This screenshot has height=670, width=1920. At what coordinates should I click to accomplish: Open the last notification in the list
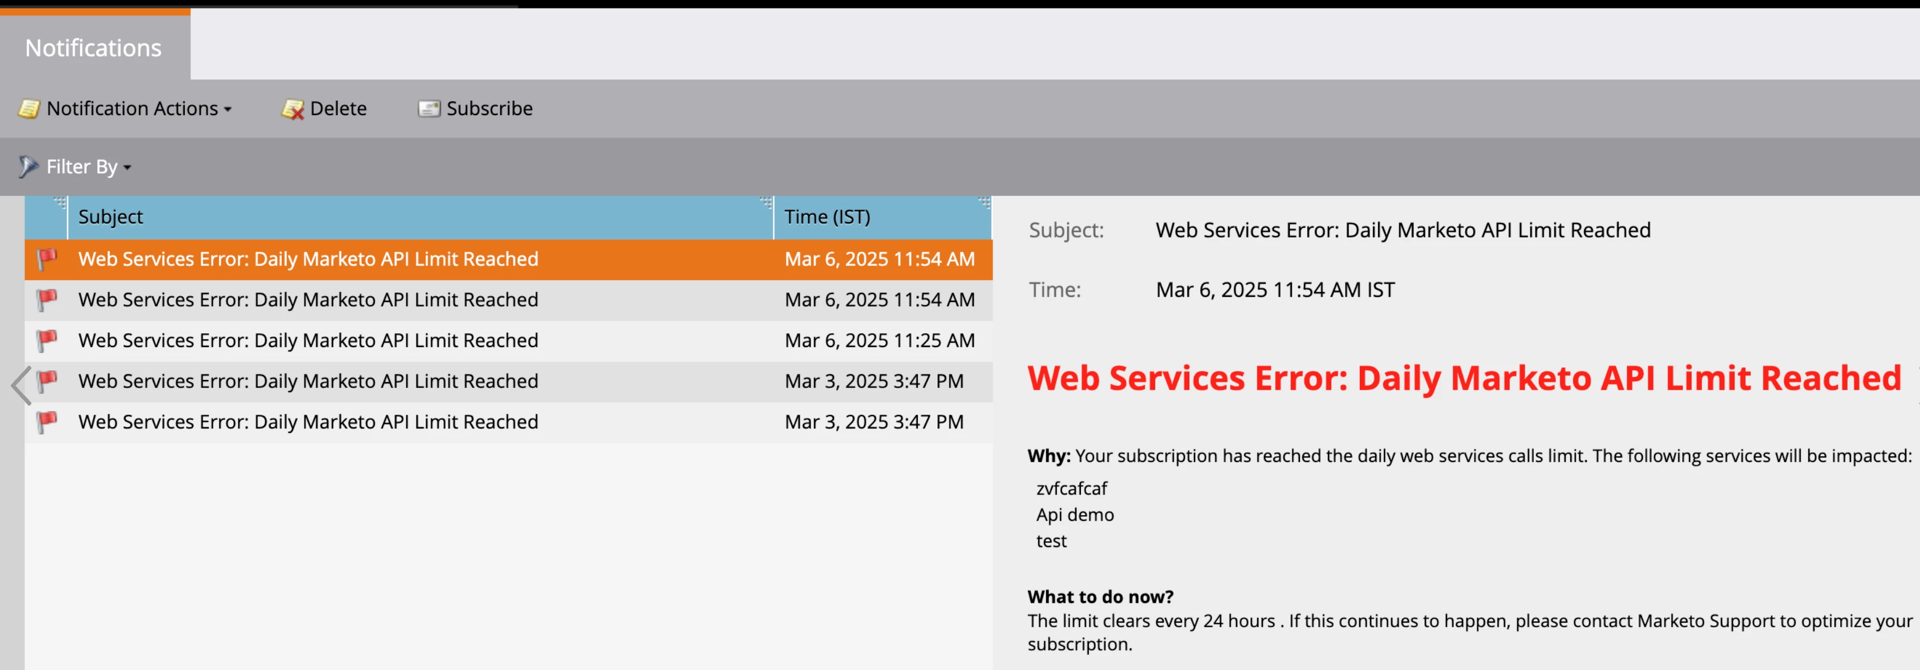[x=308, y=422]
